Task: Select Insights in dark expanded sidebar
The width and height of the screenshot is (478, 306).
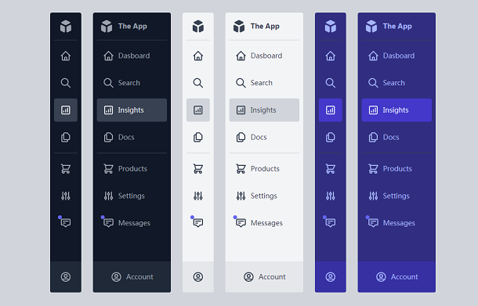Action: [x=132, y=110]
